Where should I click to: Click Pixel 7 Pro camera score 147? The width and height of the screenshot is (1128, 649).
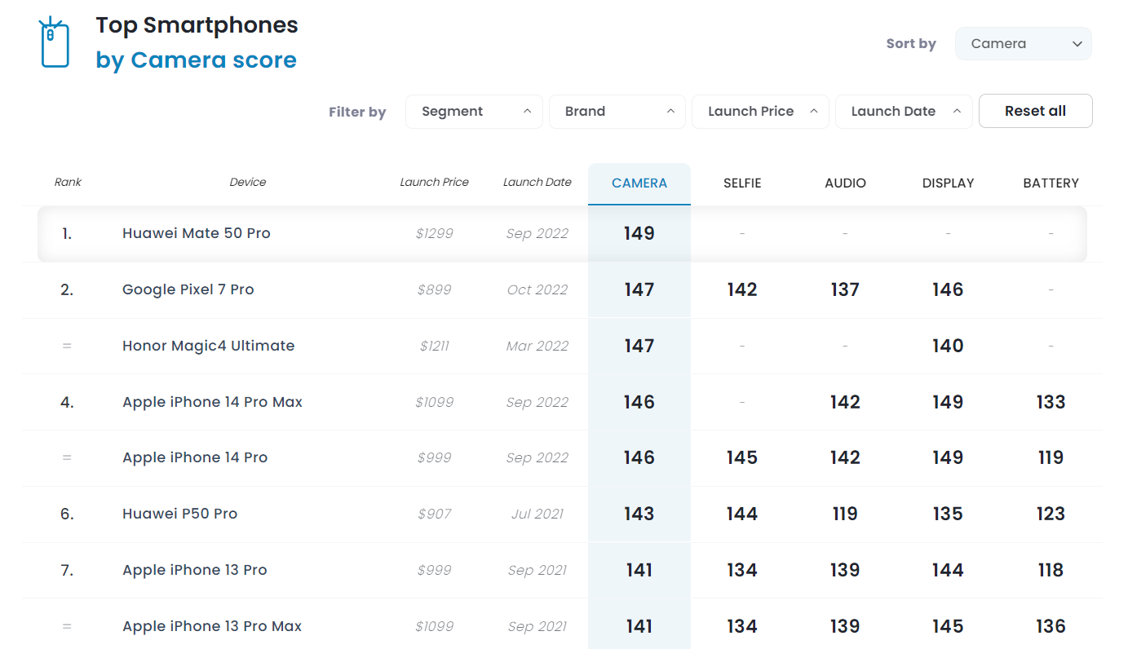tap(639, 289)
